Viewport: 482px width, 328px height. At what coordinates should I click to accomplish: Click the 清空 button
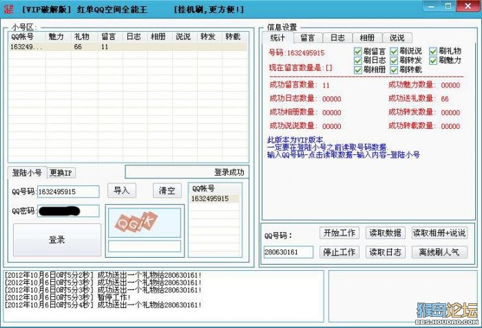point(167,191)
